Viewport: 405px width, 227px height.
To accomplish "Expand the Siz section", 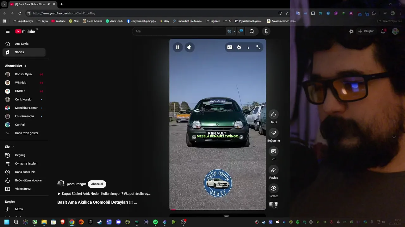I will (x=9, y=147).
